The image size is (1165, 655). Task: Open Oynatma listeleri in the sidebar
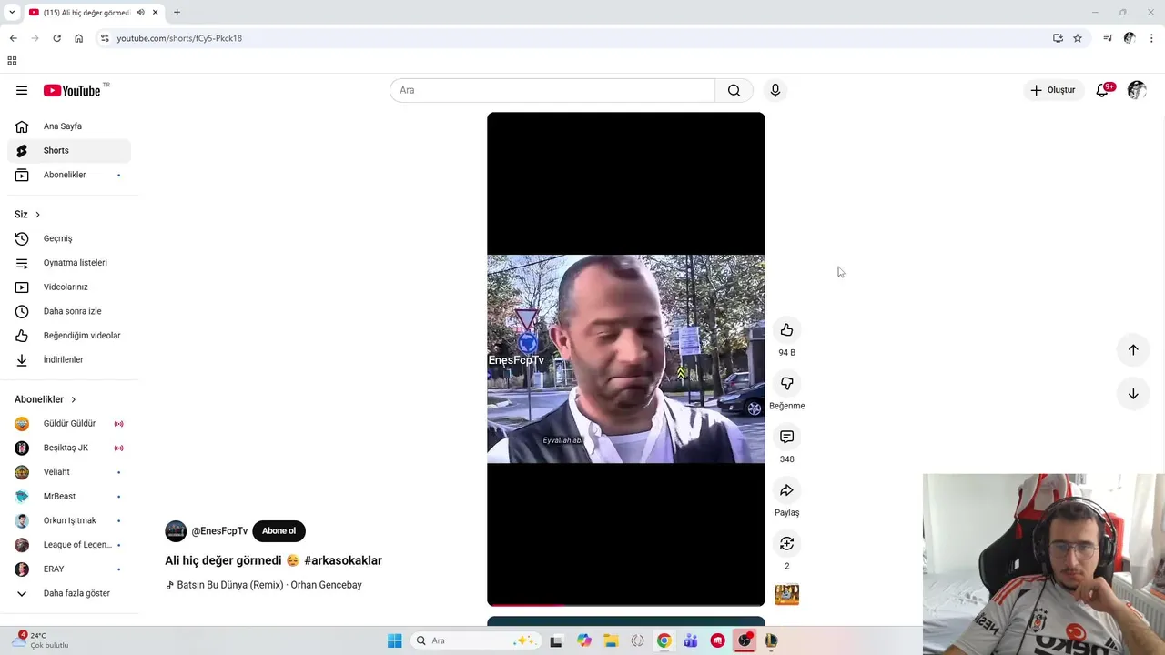(x=69, y=263)
